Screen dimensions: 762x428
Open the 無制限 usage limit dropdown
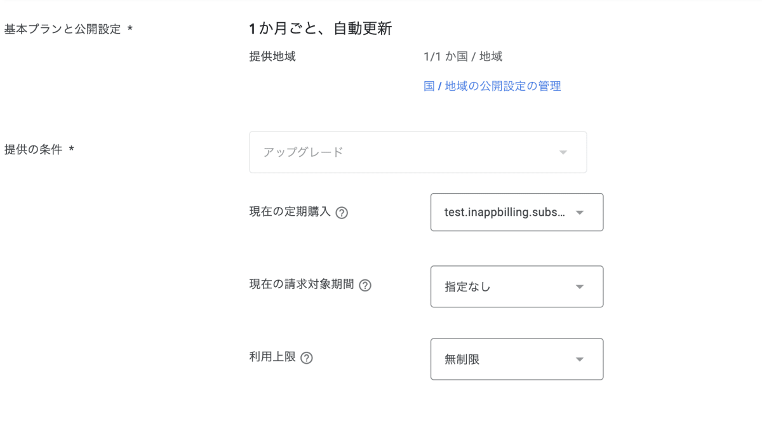click(x=517, y=359)
